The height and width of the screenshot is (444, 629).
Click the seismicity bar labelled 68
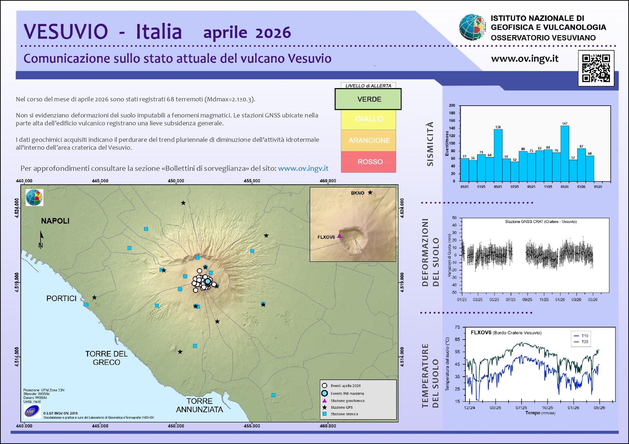590,169
